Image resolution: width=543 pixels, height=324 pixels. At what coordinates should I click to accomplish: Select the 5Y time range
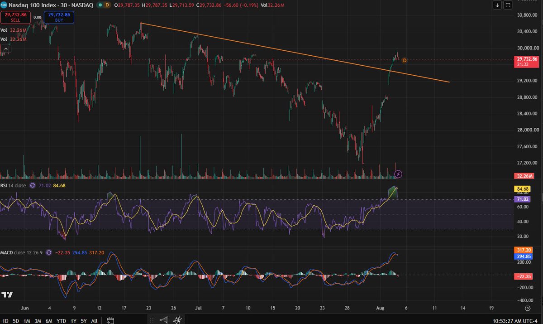84,321
